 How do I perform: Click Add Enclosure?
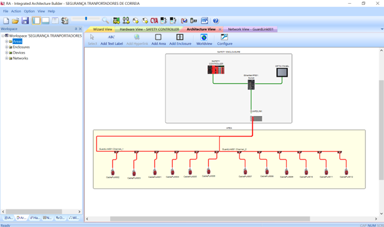pos(180,40)
